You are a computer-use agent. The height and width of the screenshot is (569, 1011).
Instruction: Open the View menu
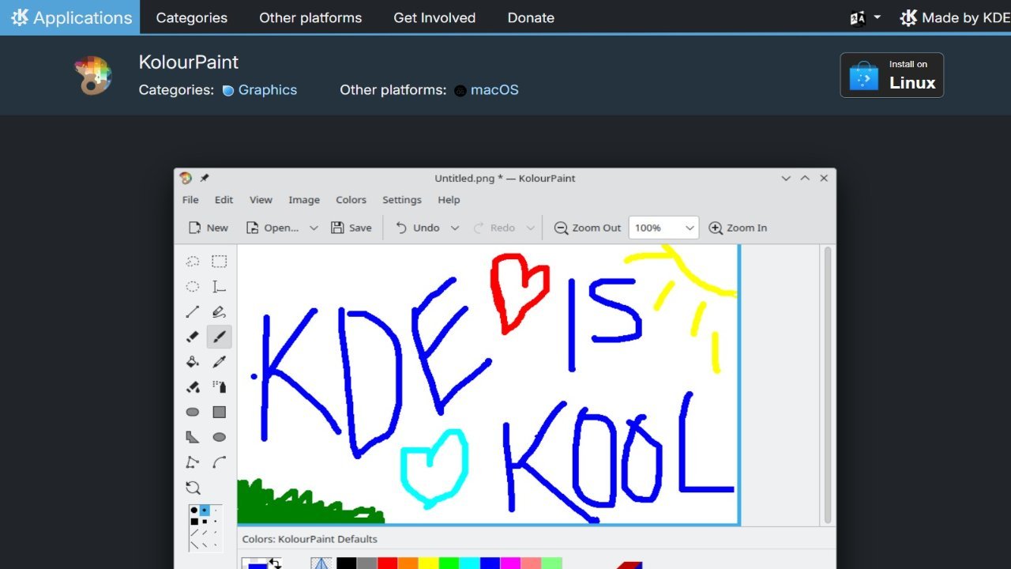[261, 200]
